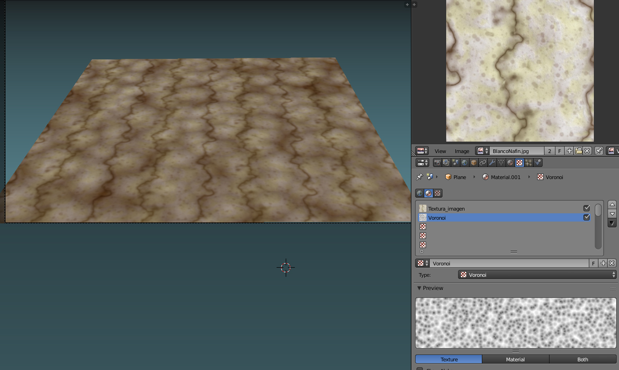Add a new texture datablock beside Voronoi name
Screen dimensions: 619x370
point(603,263)
